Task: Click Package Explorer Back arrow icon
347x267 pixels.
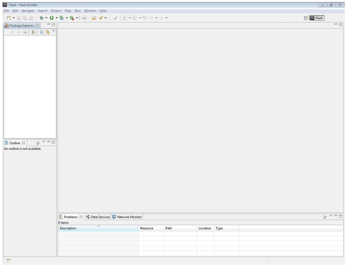Action: [13, 32]
